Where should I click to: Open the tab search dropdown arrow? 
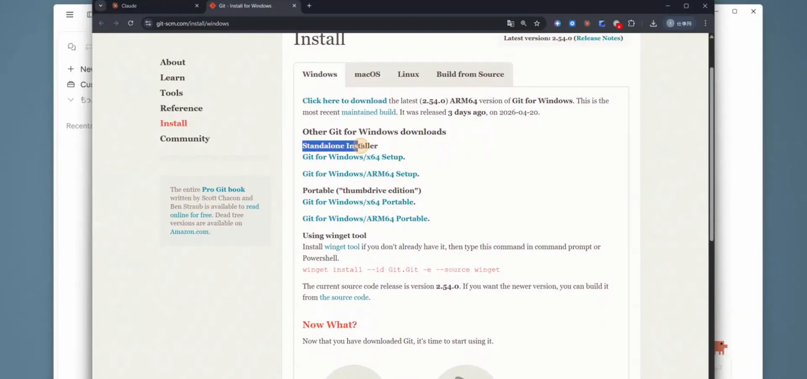(x=100, y=5)
